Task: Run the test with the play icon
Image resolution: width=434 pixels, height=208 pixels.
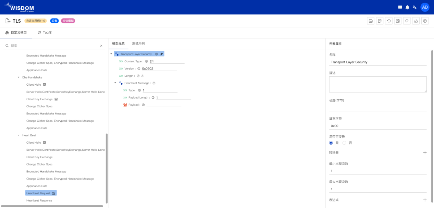Action: 425,21
